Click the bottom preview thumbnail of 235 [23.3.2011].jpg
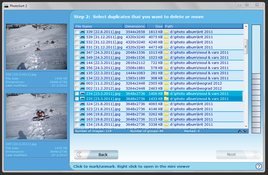 [36, 116]
